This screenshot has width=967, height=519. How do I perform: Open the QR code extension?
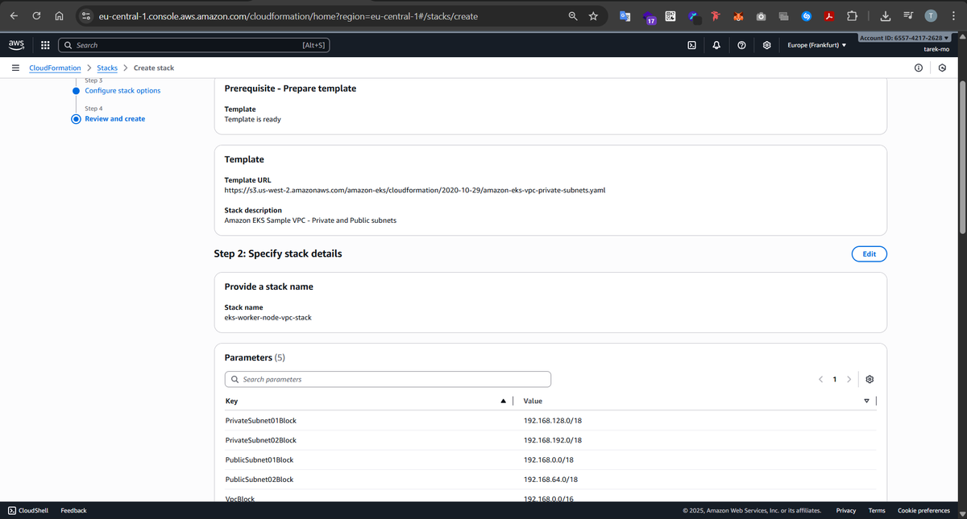point(670,15)
